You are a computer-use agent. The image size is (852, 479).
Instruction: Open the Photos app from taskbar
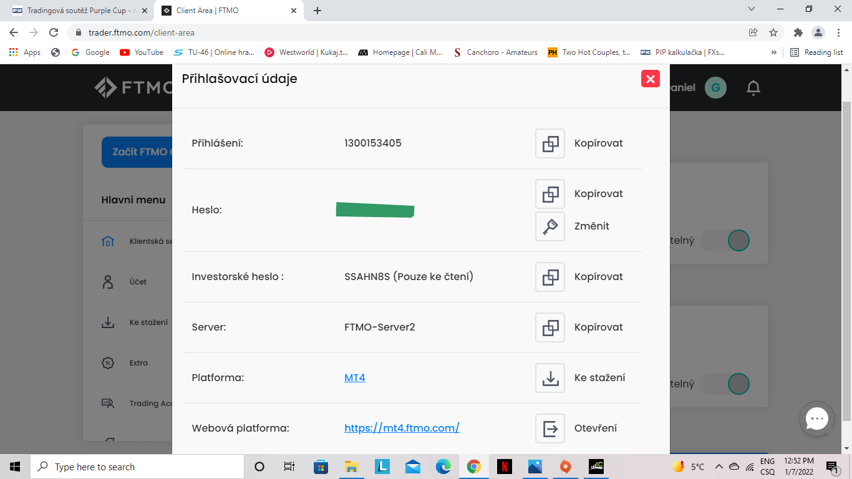pyautogui.click(x=535, y=467)
